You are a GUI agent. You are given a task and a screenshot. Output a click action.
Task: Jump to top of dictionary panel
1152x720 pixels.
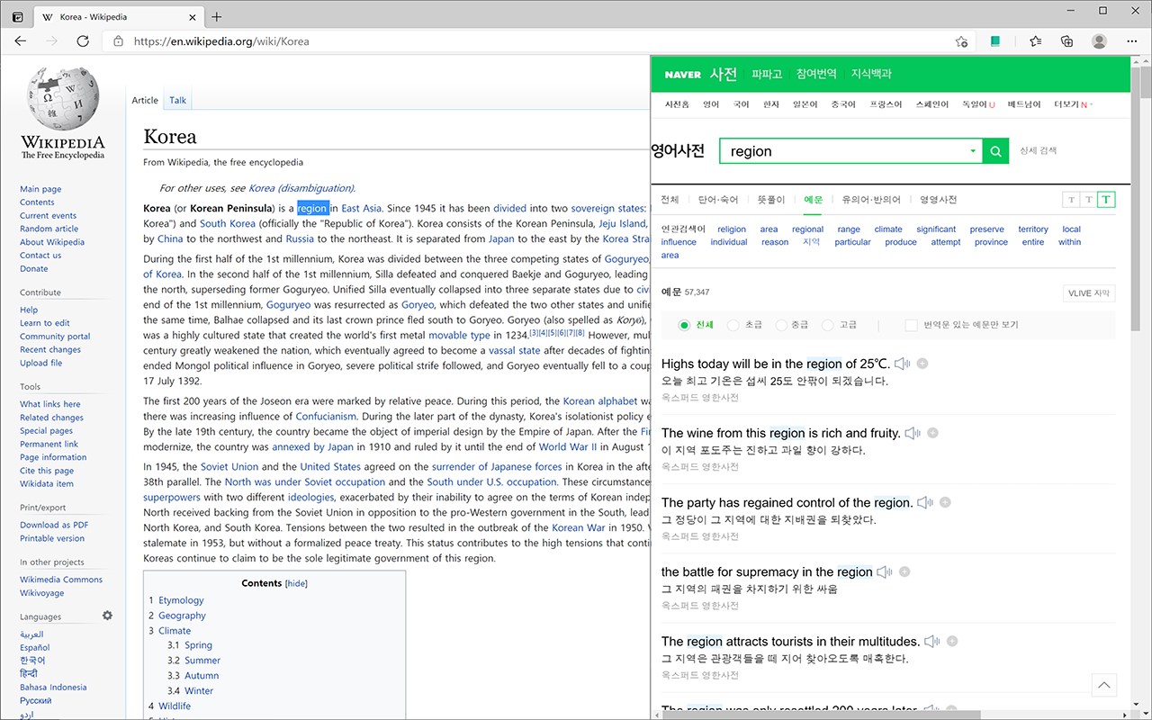pyautogui.click(x=1103, y=685)
